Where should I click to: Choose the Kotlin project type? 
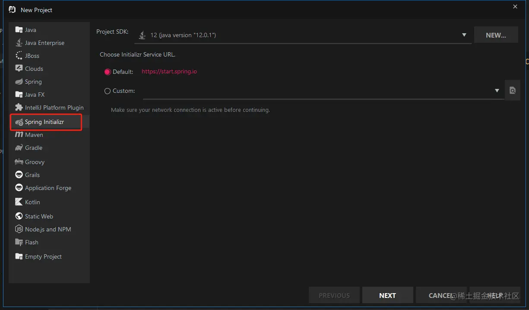(49, 202)
